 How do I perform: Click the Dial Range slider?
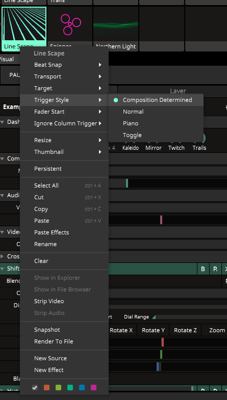189,317
